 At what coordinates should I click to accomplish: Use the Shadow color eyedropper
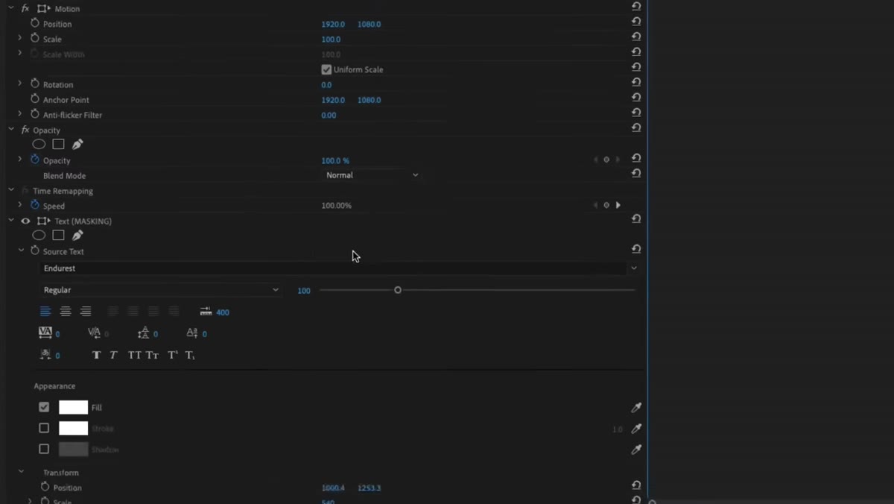click(x=636, y=449)
